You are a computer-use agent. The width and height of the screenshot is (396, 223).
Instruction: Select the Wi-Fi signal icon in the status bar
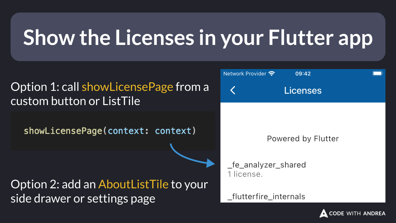click(x=272, y=73)
